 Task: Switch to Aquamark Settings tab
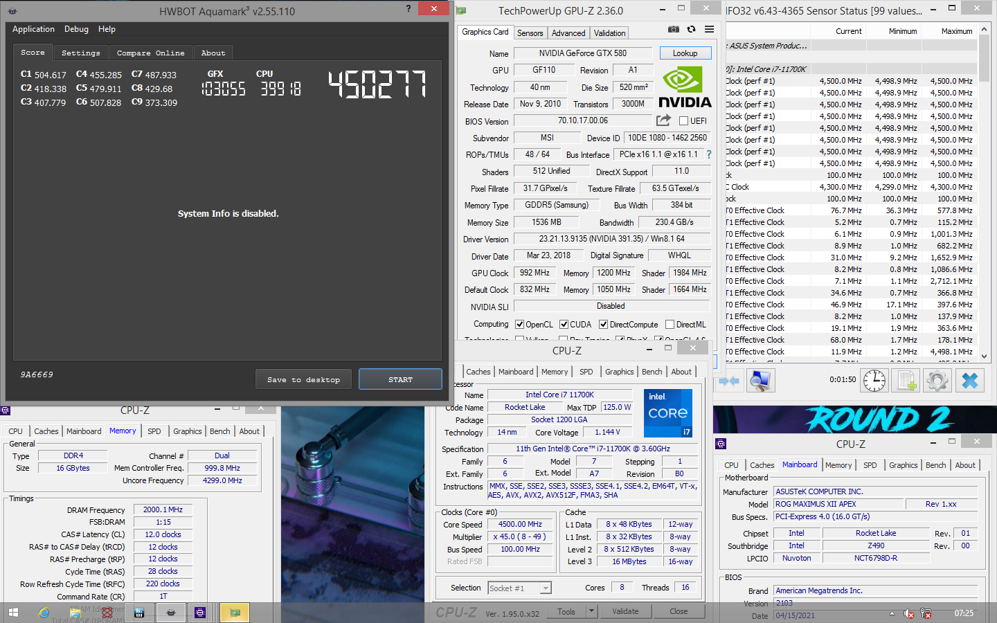(80, 53)
